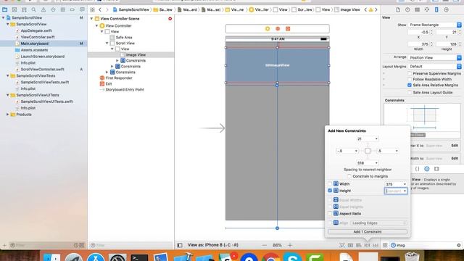Show the Connections inspector
The image size is (464, 261).
click(x=447, y=9)
